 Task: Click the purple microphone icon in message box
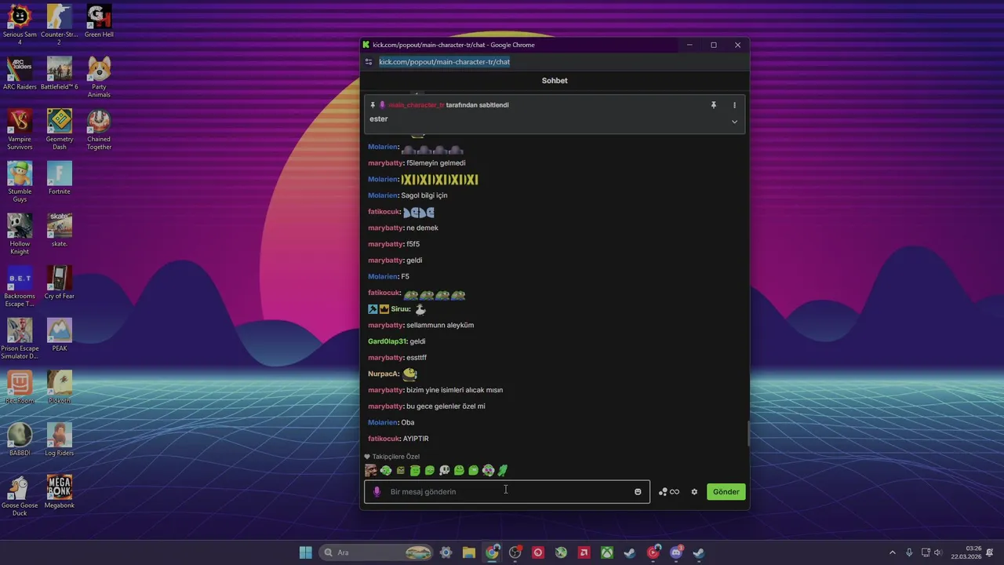click(x=376, y=492)
